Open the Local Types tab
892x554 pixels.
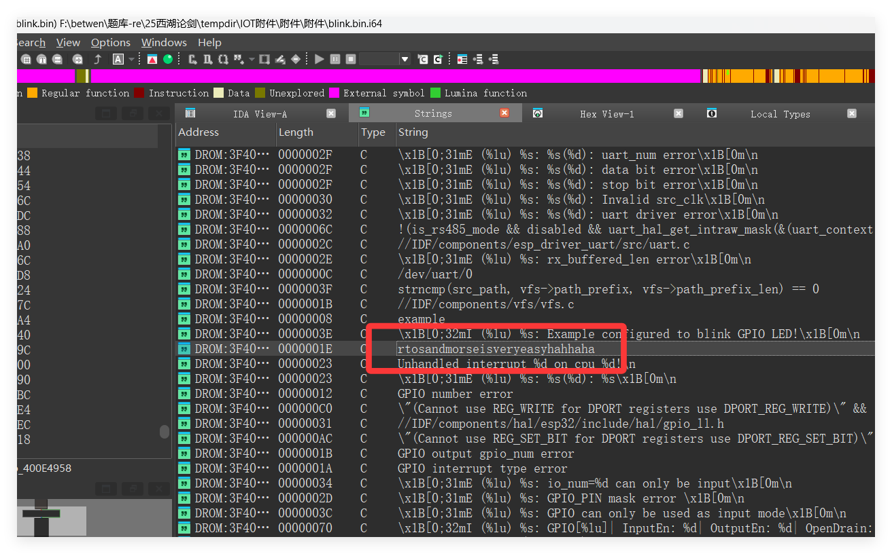[780, 114]
